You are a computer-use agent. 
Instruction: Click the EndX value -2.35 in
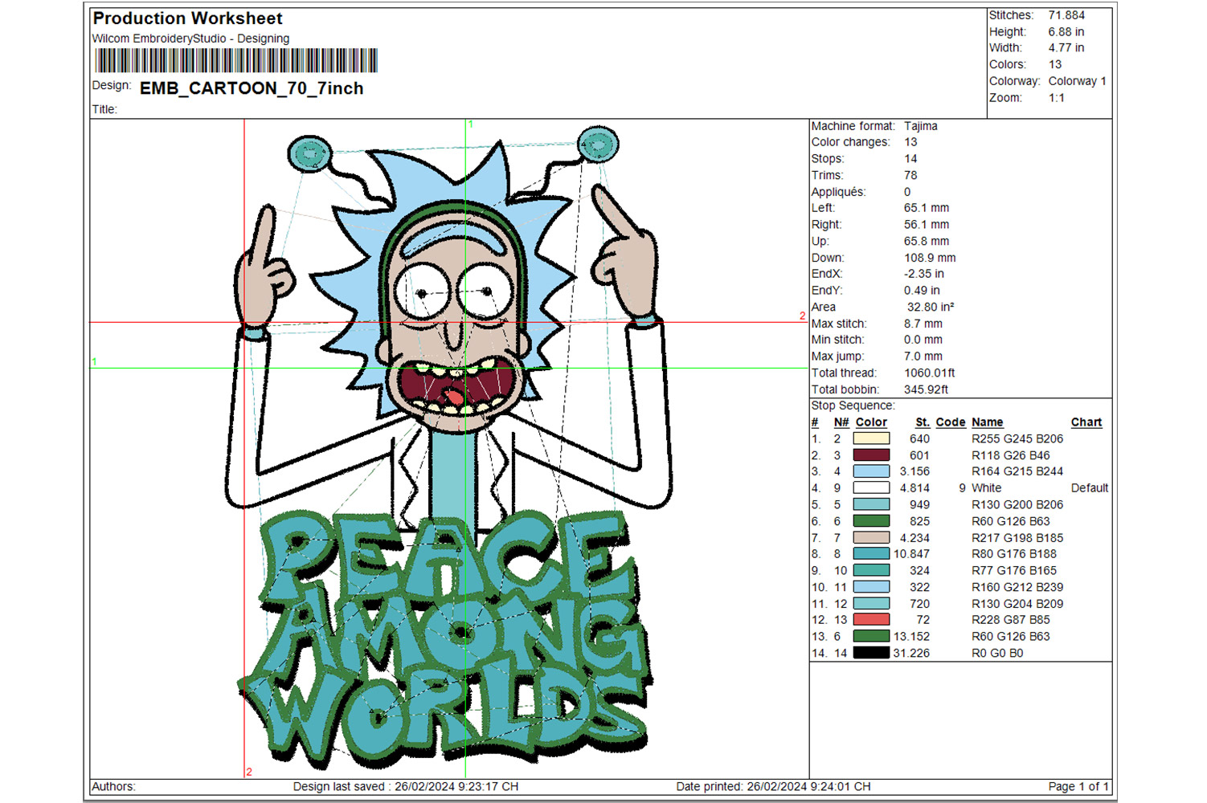tap(924, 274)
